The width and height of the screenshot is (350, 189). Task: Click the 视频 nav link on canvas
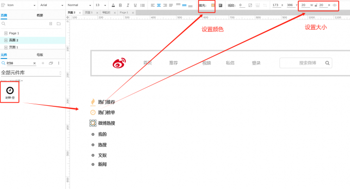[207, 63]
